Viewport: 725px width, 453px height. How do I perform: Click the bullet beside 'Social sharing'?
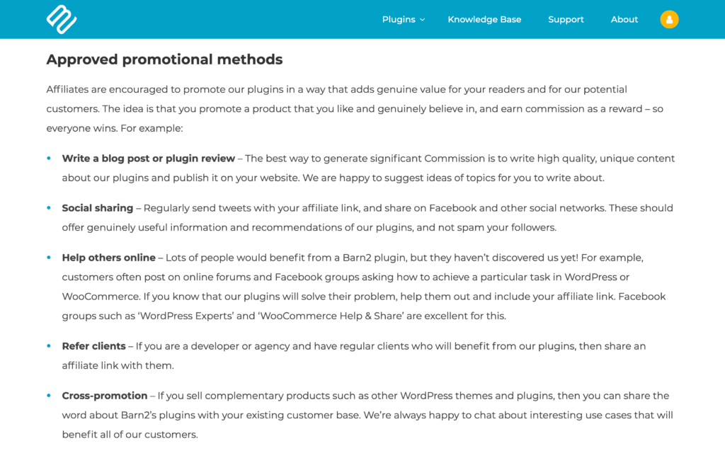click(x=49, y=208)
